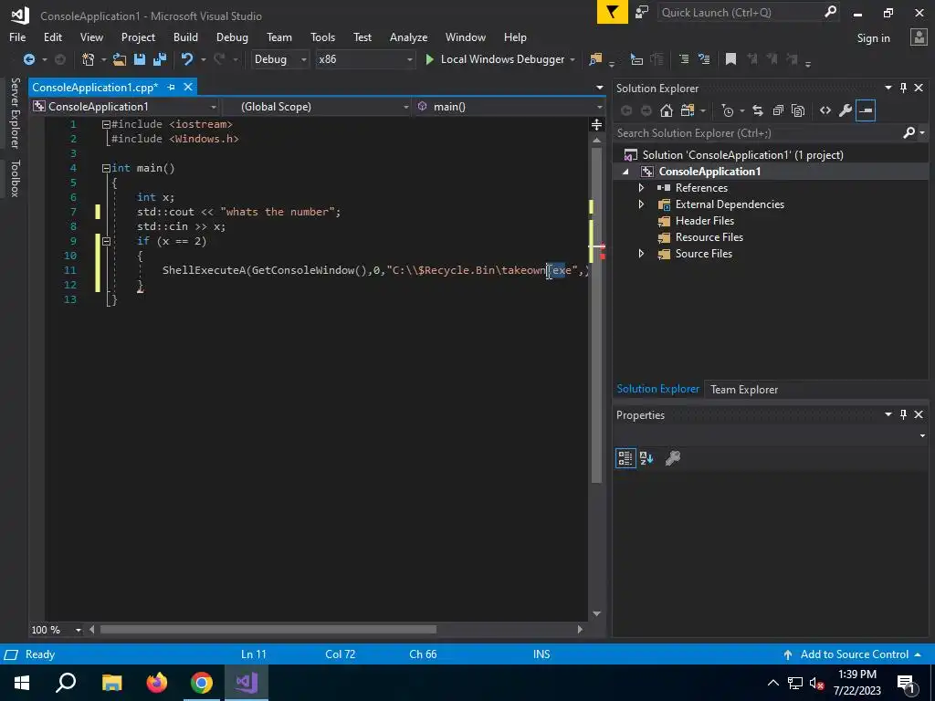This screenshot has height=701, width=935.
Task: Open the Debug menu
Action: (x=232, y=37)
